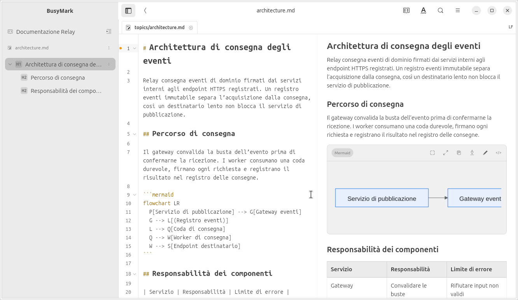Show the Mermaid source code with the code icon
Viewport: 518px width, 300px height.
499,153
